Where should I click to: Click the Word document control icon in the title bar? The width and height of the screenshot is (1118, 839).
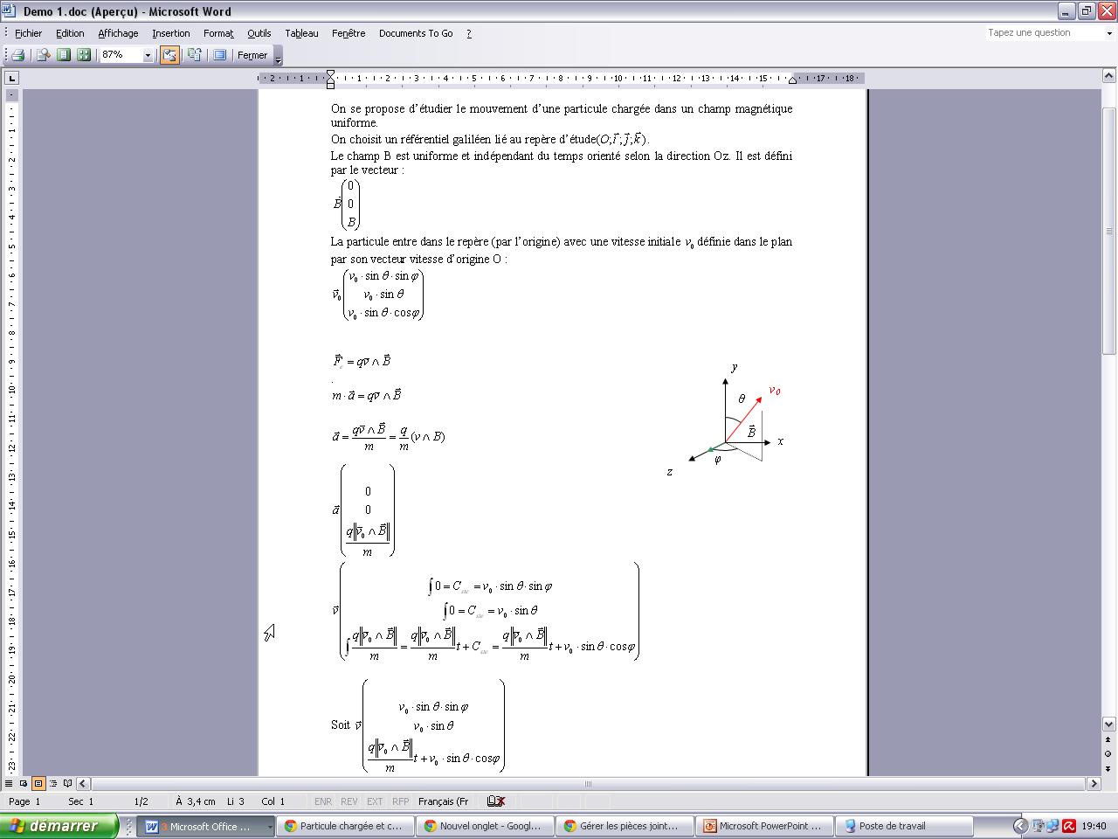click(10, 11)
